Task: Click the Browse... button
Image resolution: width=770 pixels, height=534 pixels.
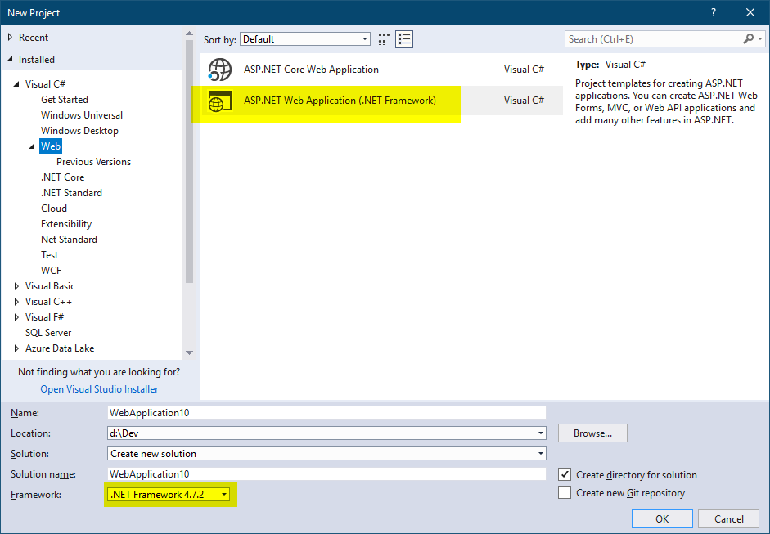Action: [592, 433]
